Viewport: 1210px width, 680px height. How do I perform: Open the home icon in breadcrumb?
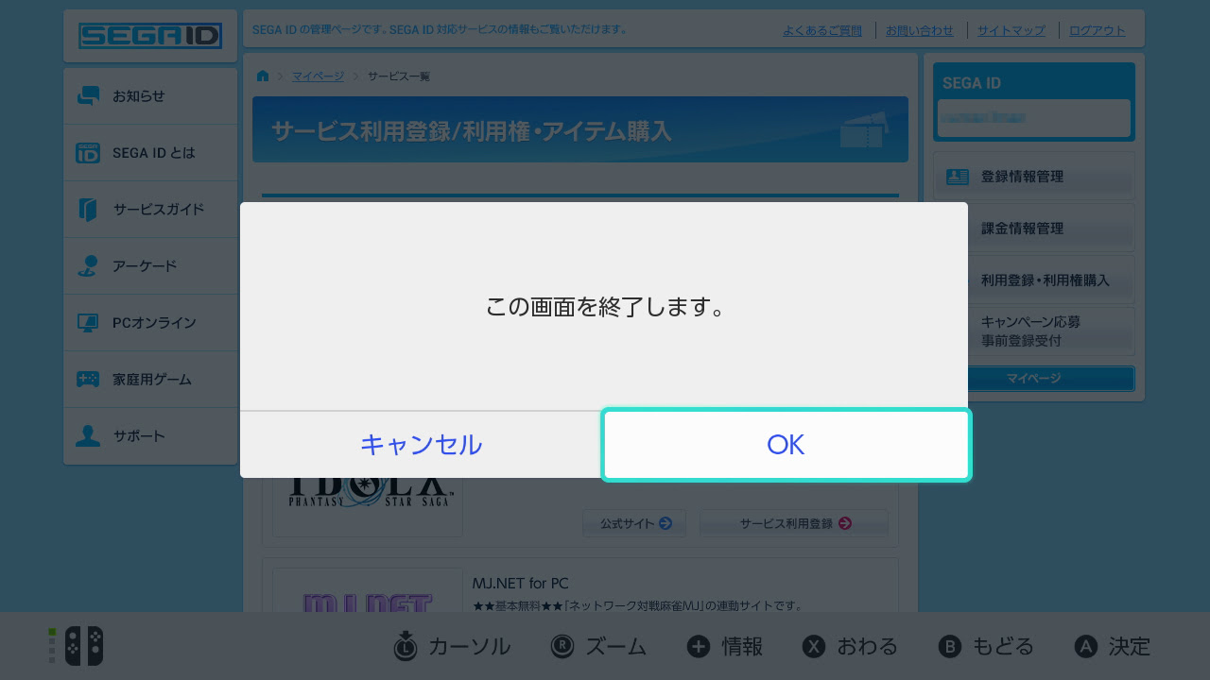tap(263, 76)
